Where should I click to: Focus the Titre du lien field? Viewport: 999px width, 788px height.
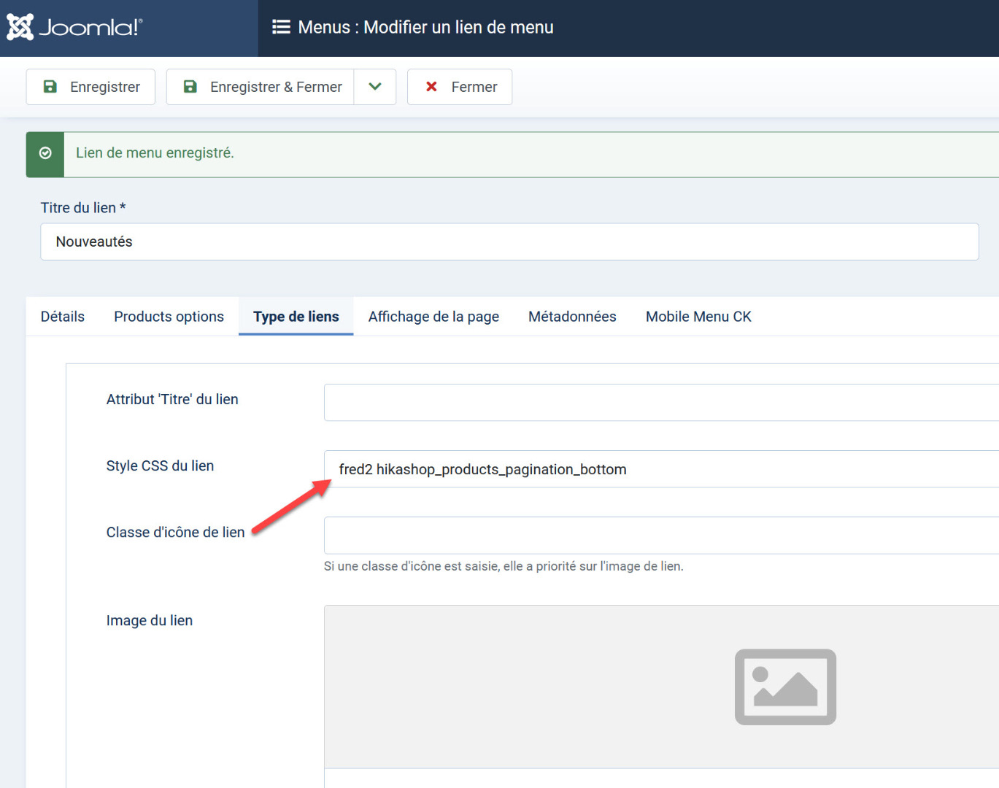point(509,242)
